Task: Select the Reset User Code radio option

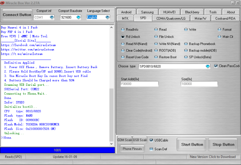Action: (135, 57)
